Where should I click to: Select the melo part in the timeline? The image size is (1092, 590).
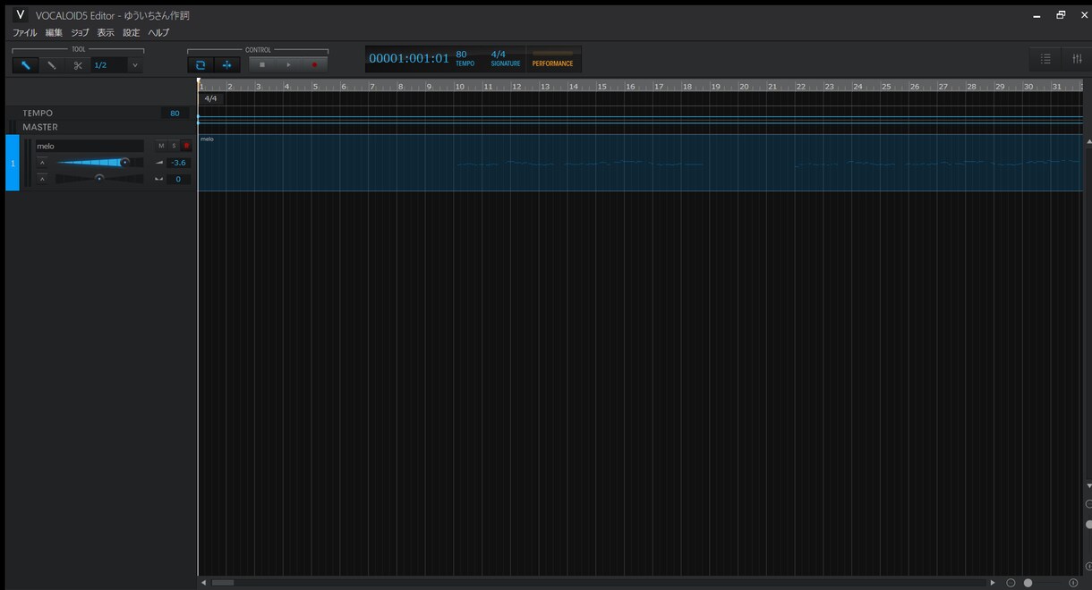(640, 163)
